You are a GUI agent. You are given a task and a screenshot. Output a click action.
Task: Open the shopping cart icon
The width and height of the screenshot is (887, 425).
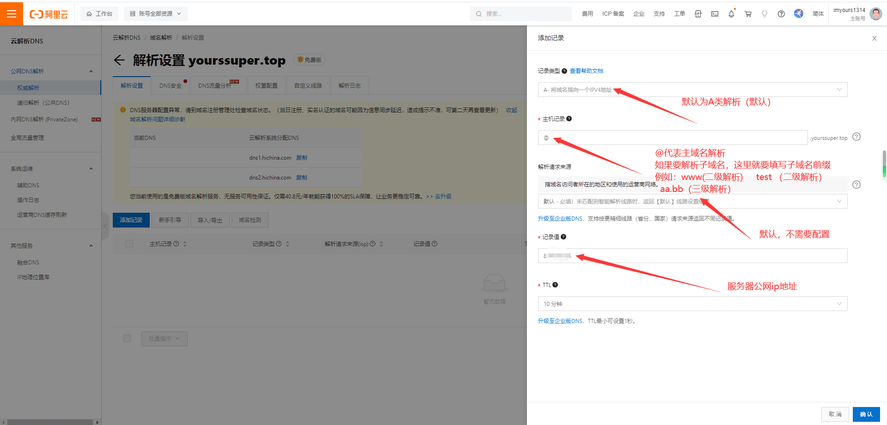pyautogui.click(x=748, y=14)
